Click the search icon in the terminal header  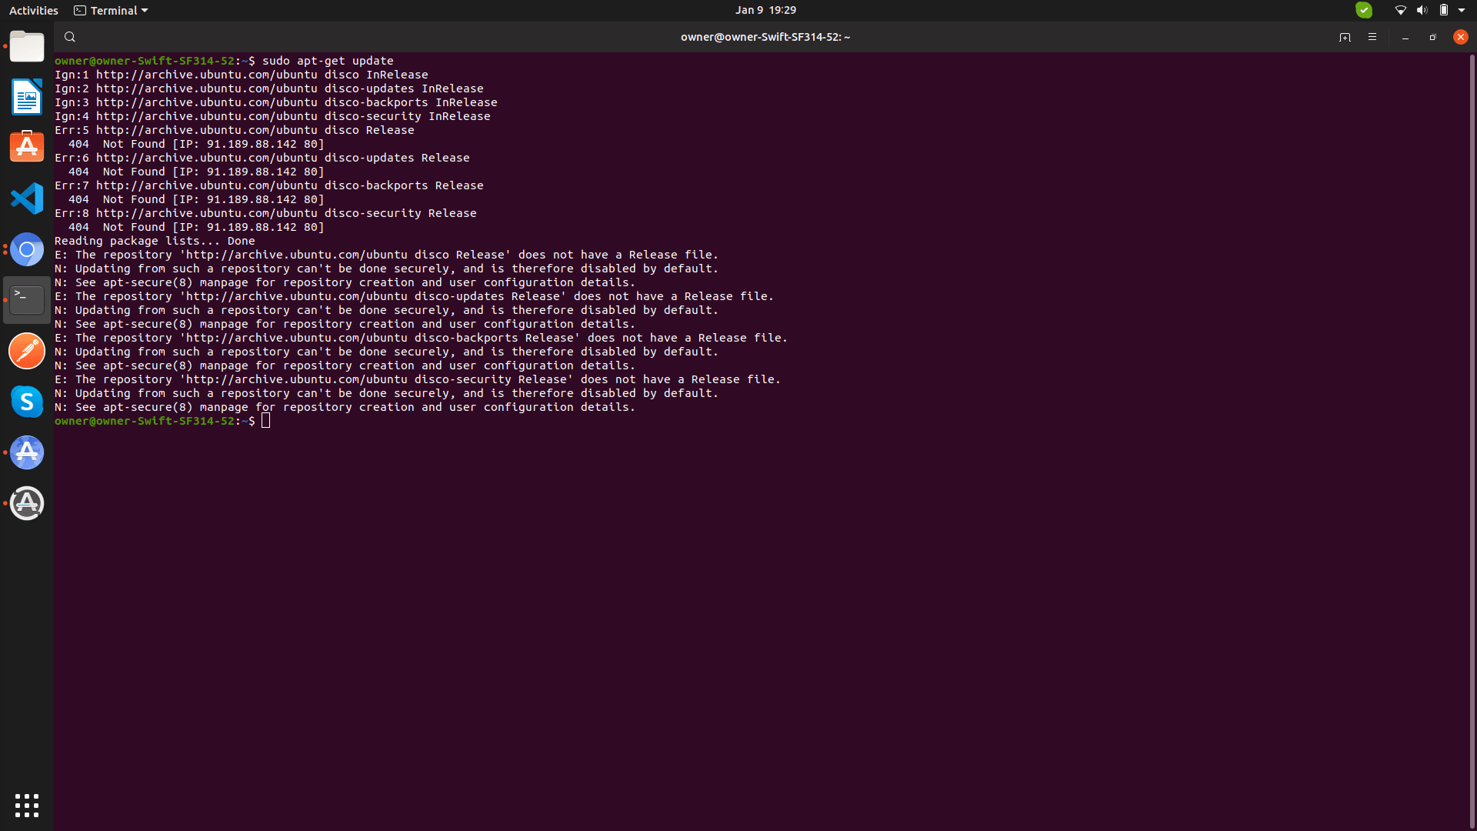click(69, 36)
